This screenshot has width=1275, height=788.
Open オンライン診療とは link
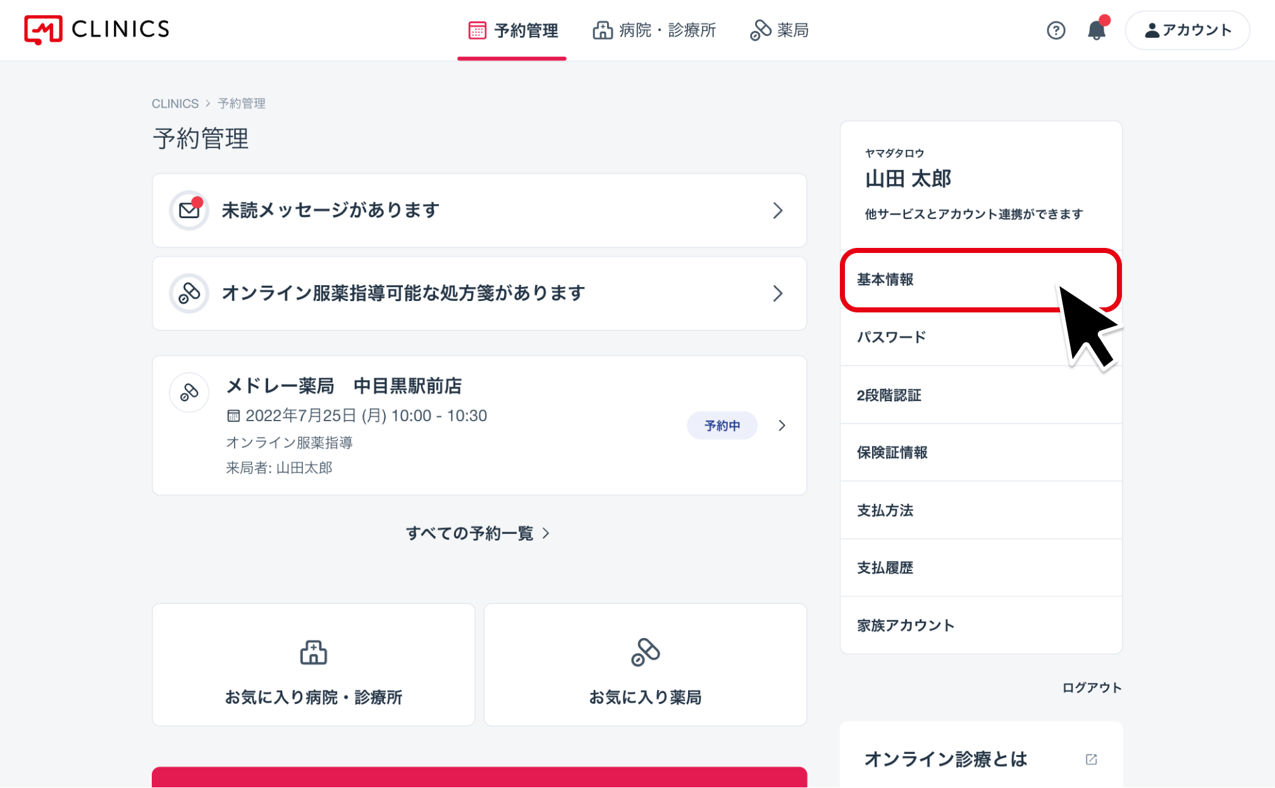pos(981,758)
